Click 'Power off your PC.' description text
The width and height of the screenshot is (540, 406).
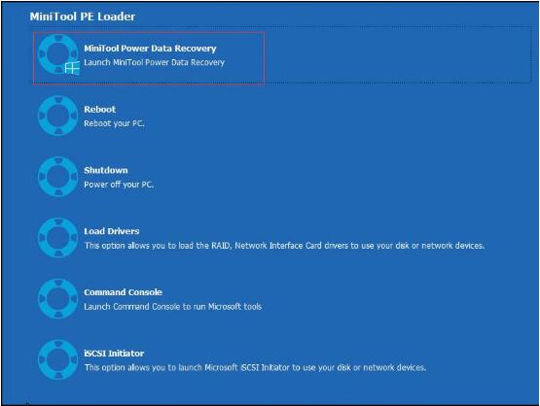(x=119, y=185)
